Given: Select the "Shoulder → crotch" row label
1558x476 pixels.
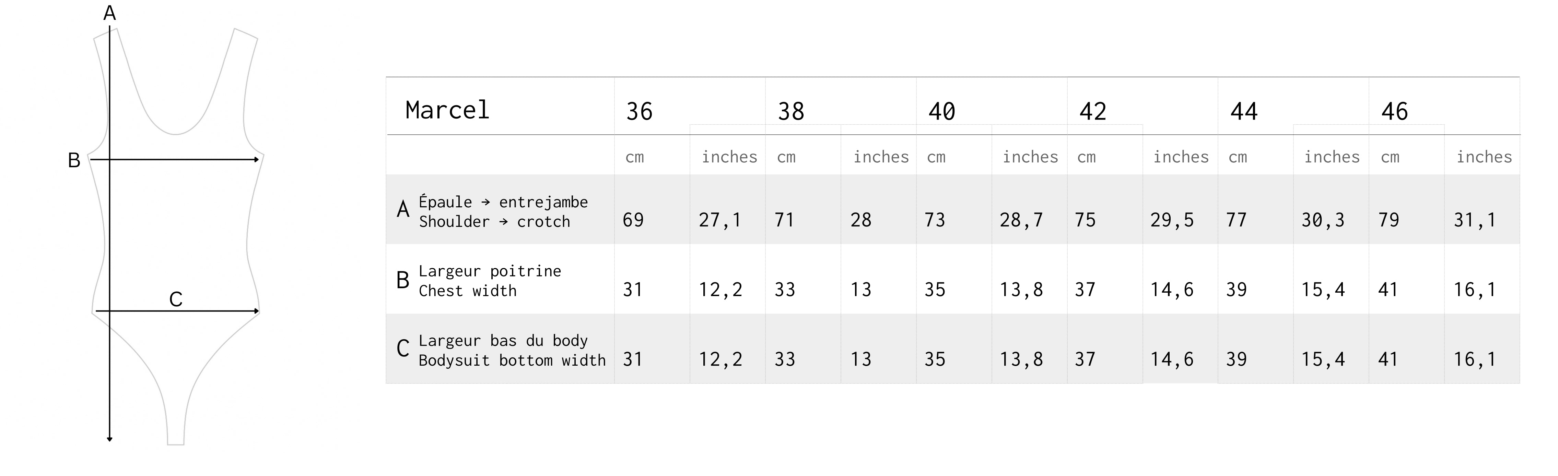Looking at the screenshot, I should (x=494, y=222).
